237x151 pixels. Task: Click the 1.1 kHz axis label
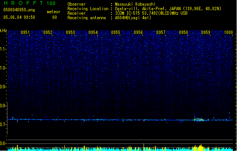[x=3, y=49]
